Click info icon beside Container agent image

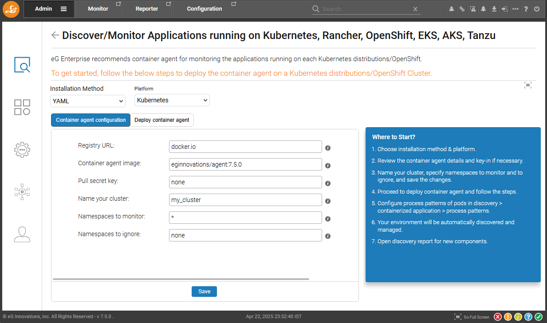click(328, 166)
